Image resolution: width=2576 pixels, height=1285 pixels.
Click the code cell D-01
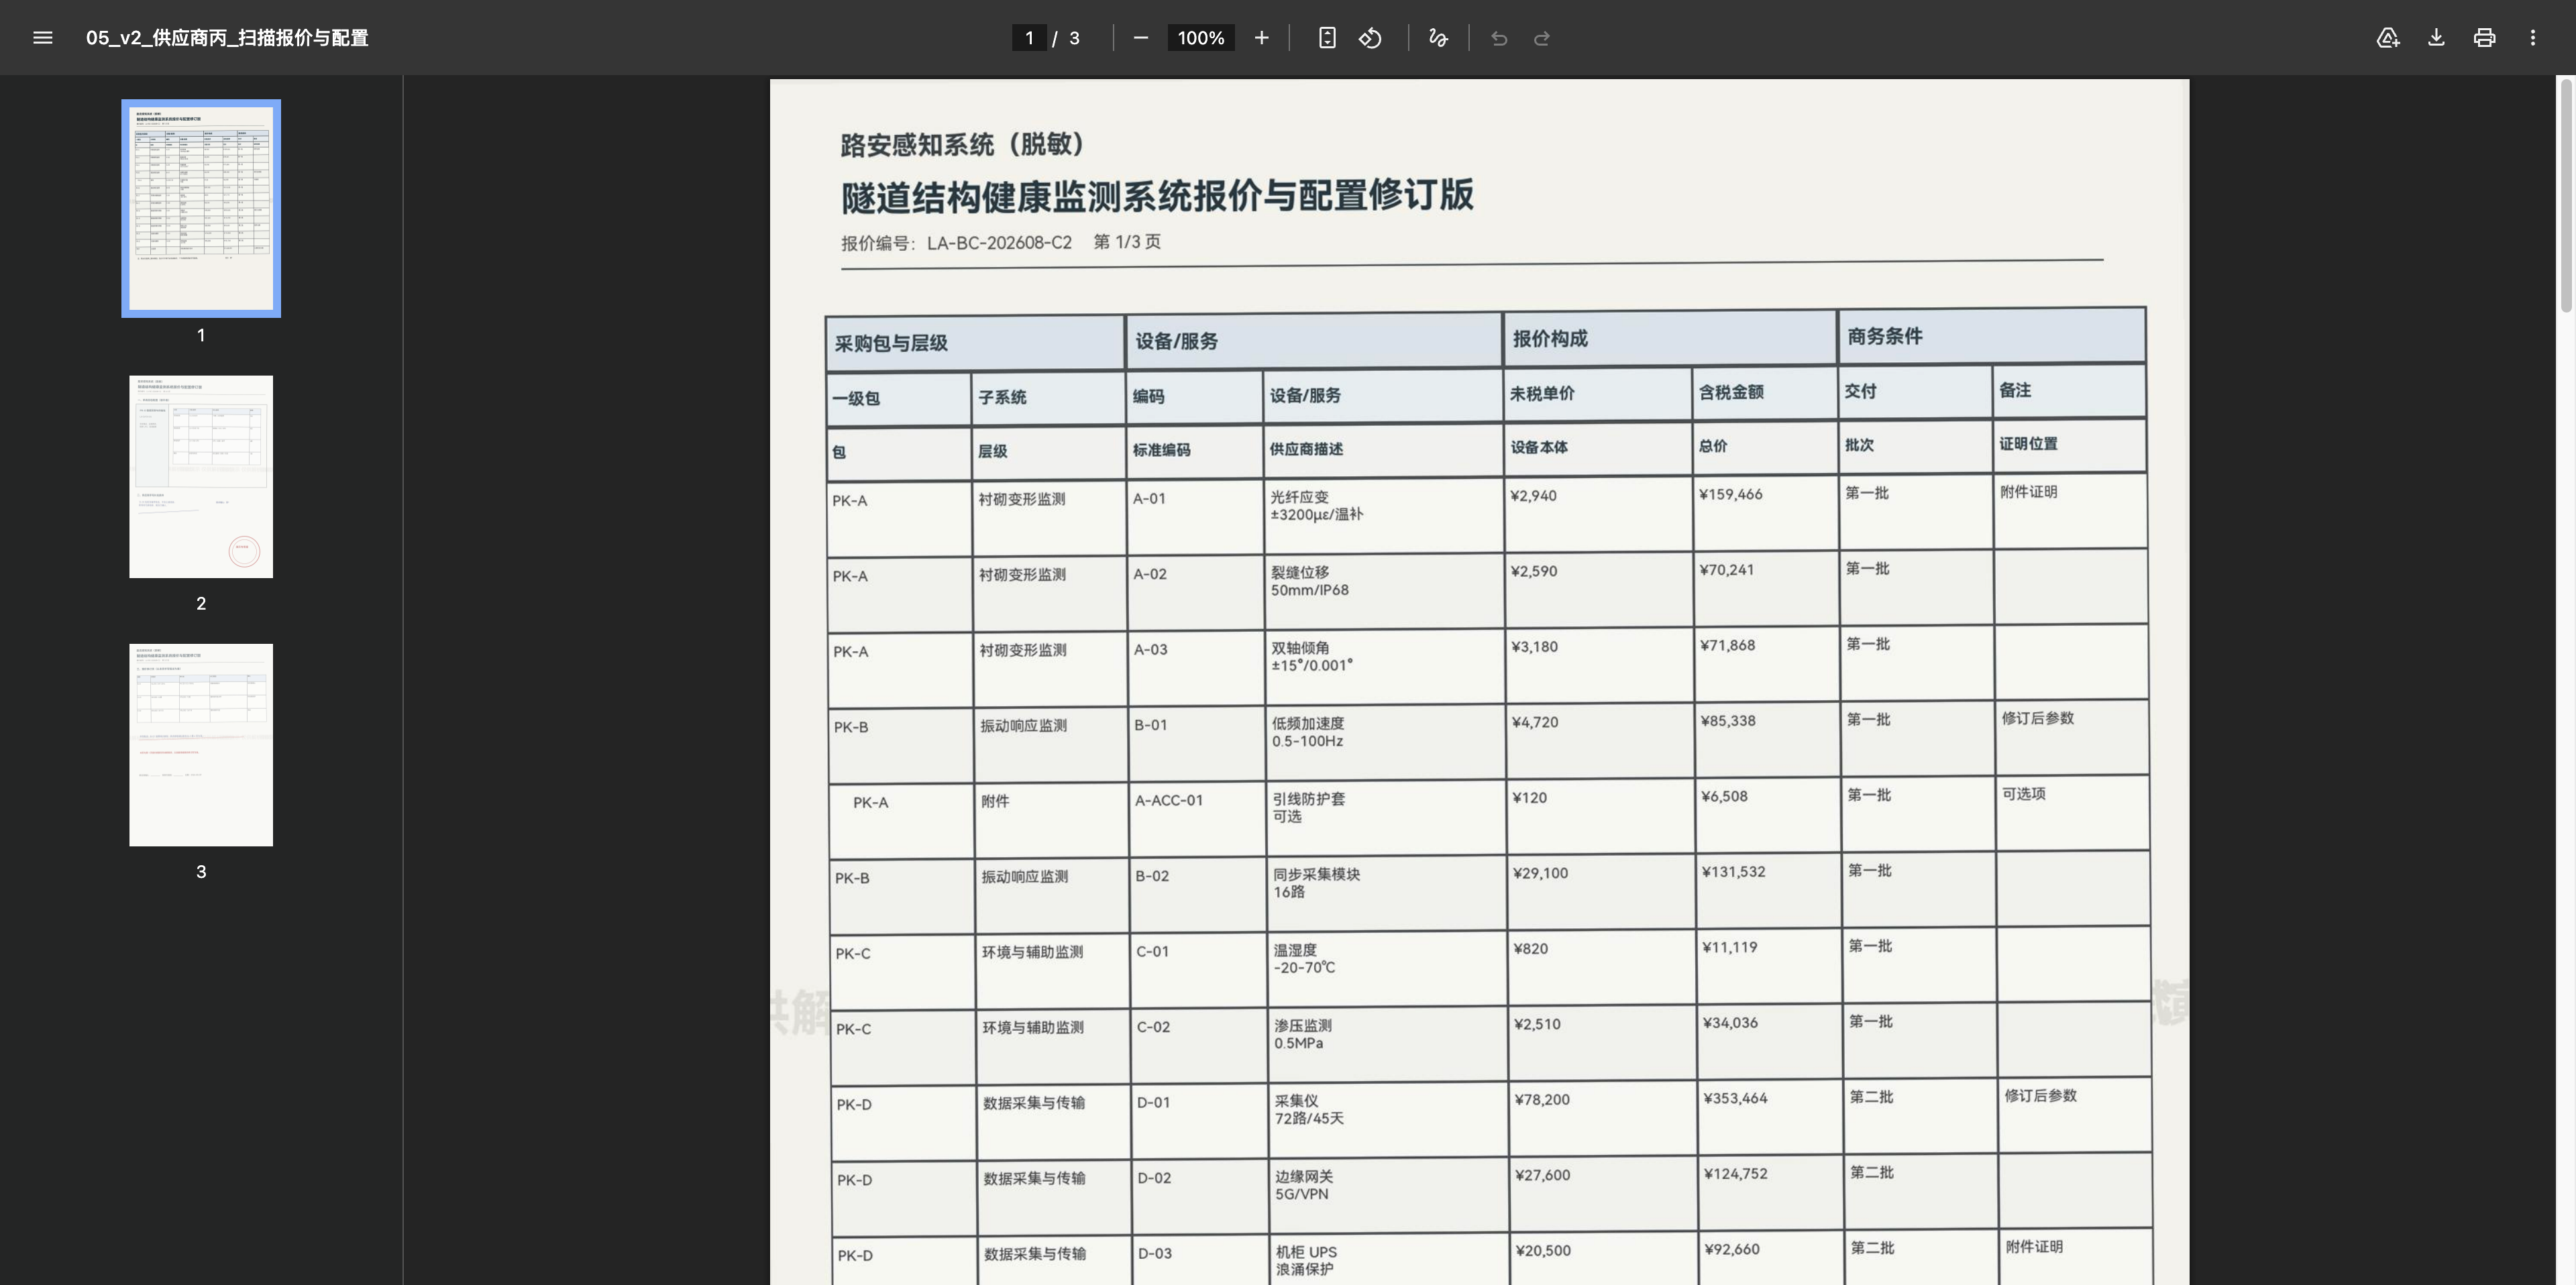pos(1154,1102)
